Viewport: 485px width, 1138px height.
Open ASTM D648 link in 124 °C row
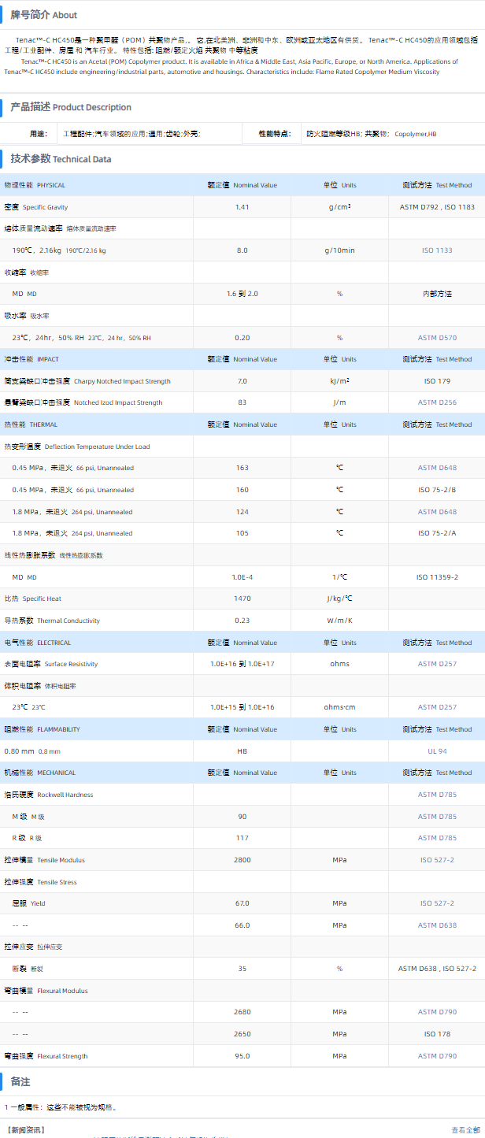click(x=437, y=512)
